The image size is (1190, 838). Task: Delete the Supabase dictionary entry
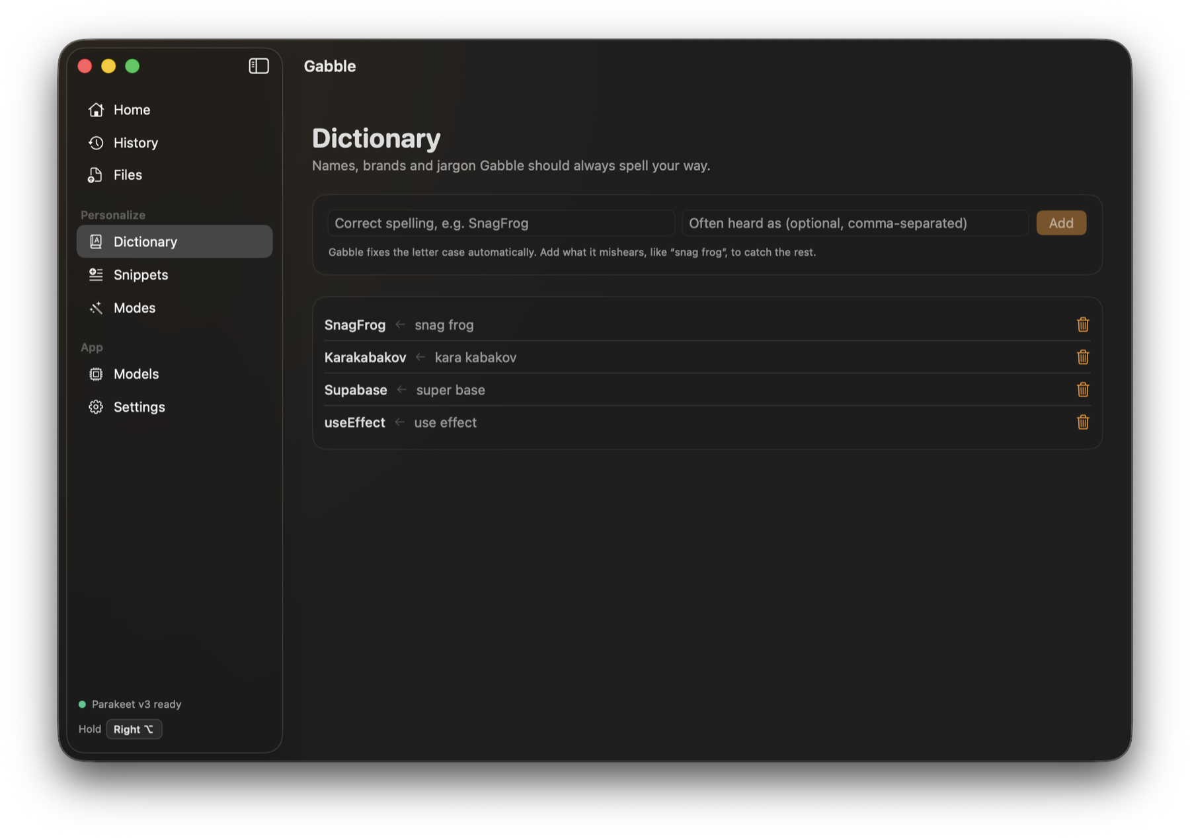1082,390
